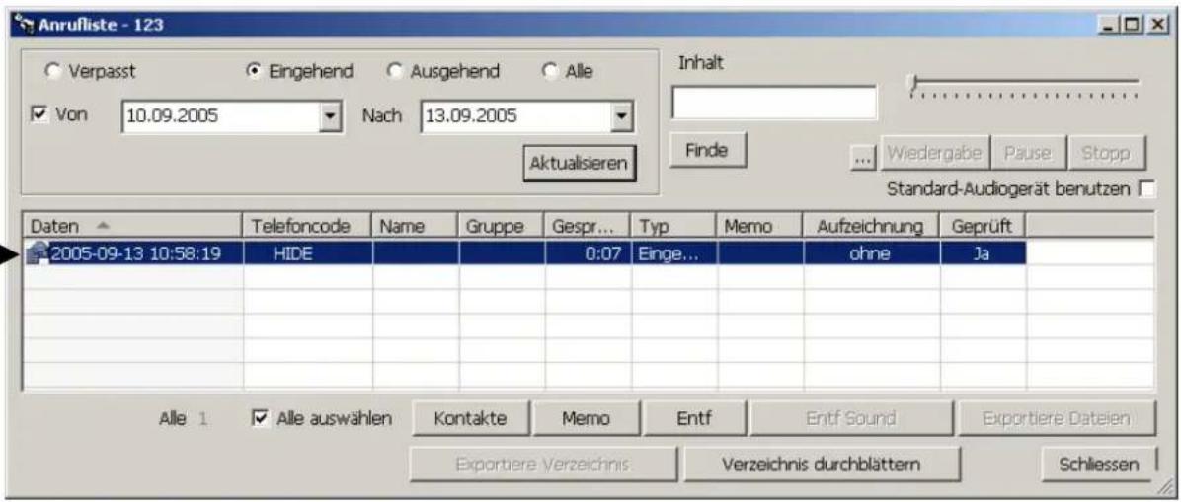The image size is (1181, 502).
Task: Click the Entf Sound button
Action: [x=851, y=419]
